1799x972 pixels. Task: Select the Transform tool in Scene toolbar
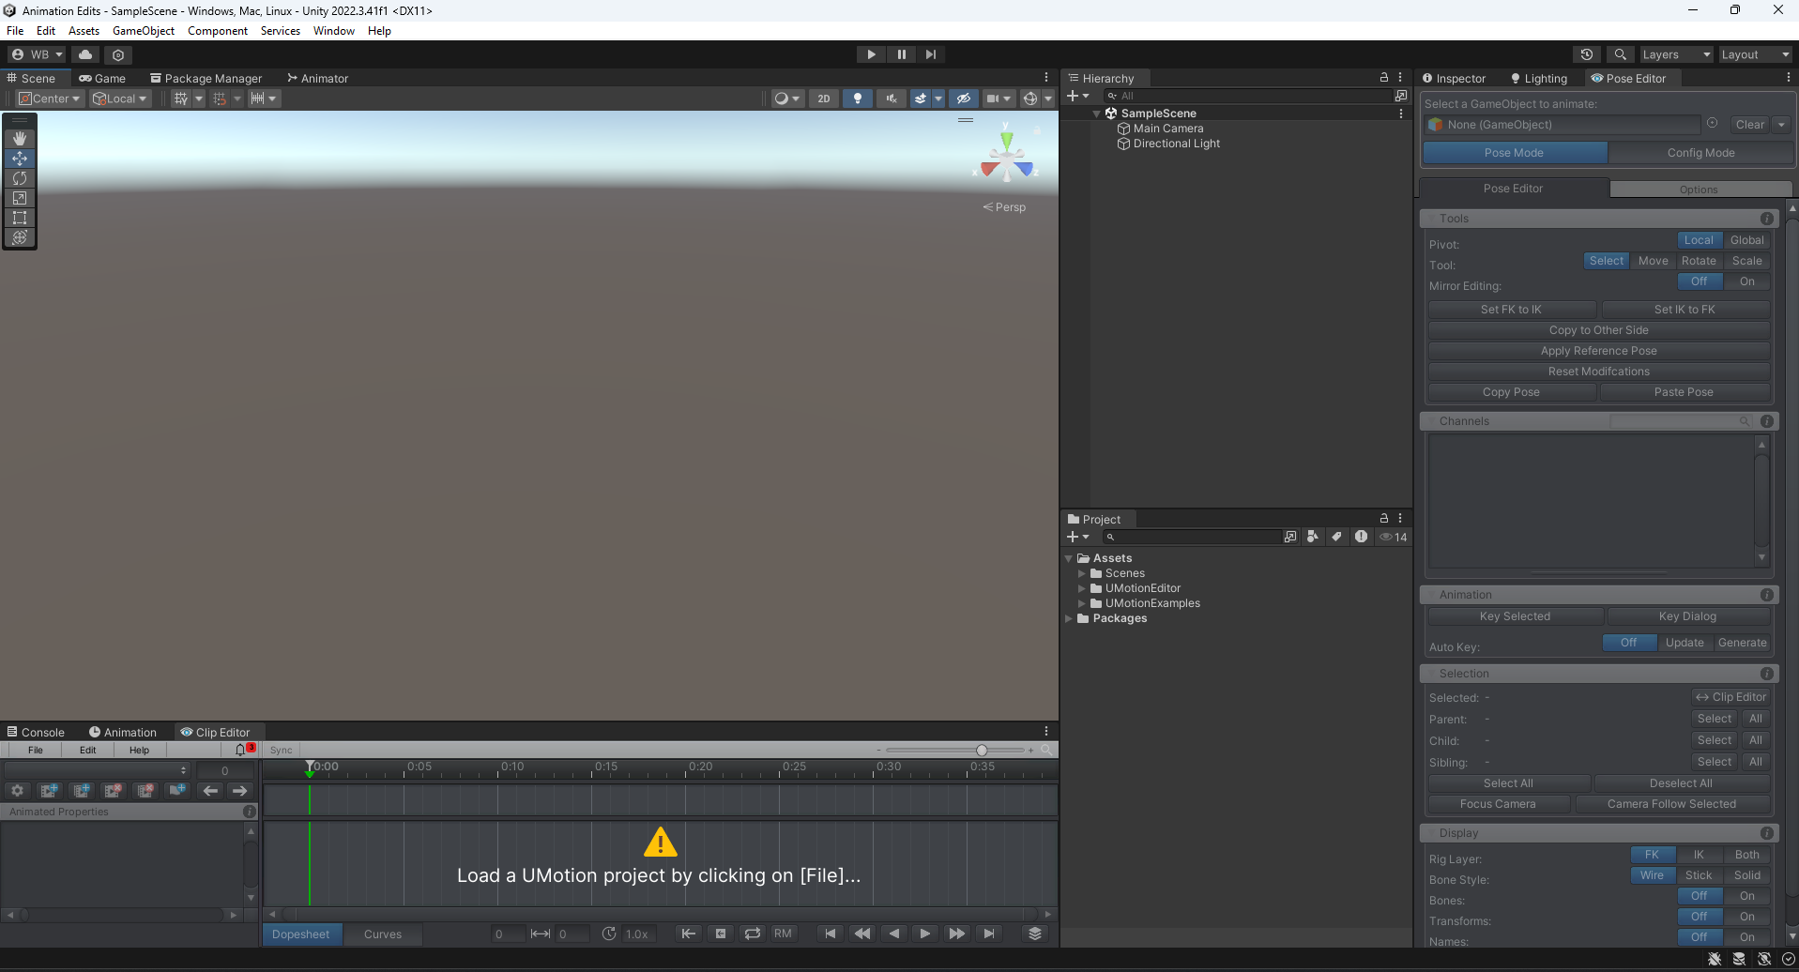tap(20, 237)
